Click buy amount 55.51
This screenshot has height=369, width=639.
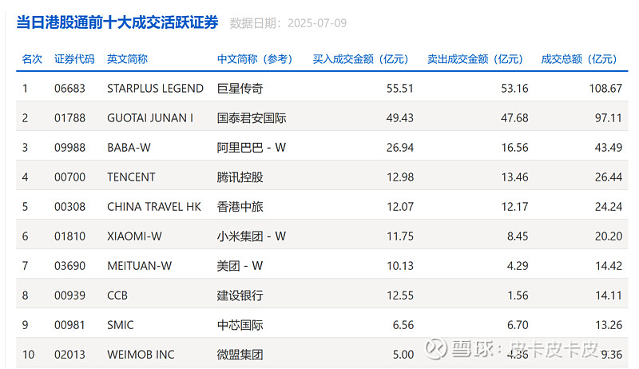click(x=400, y=89)
